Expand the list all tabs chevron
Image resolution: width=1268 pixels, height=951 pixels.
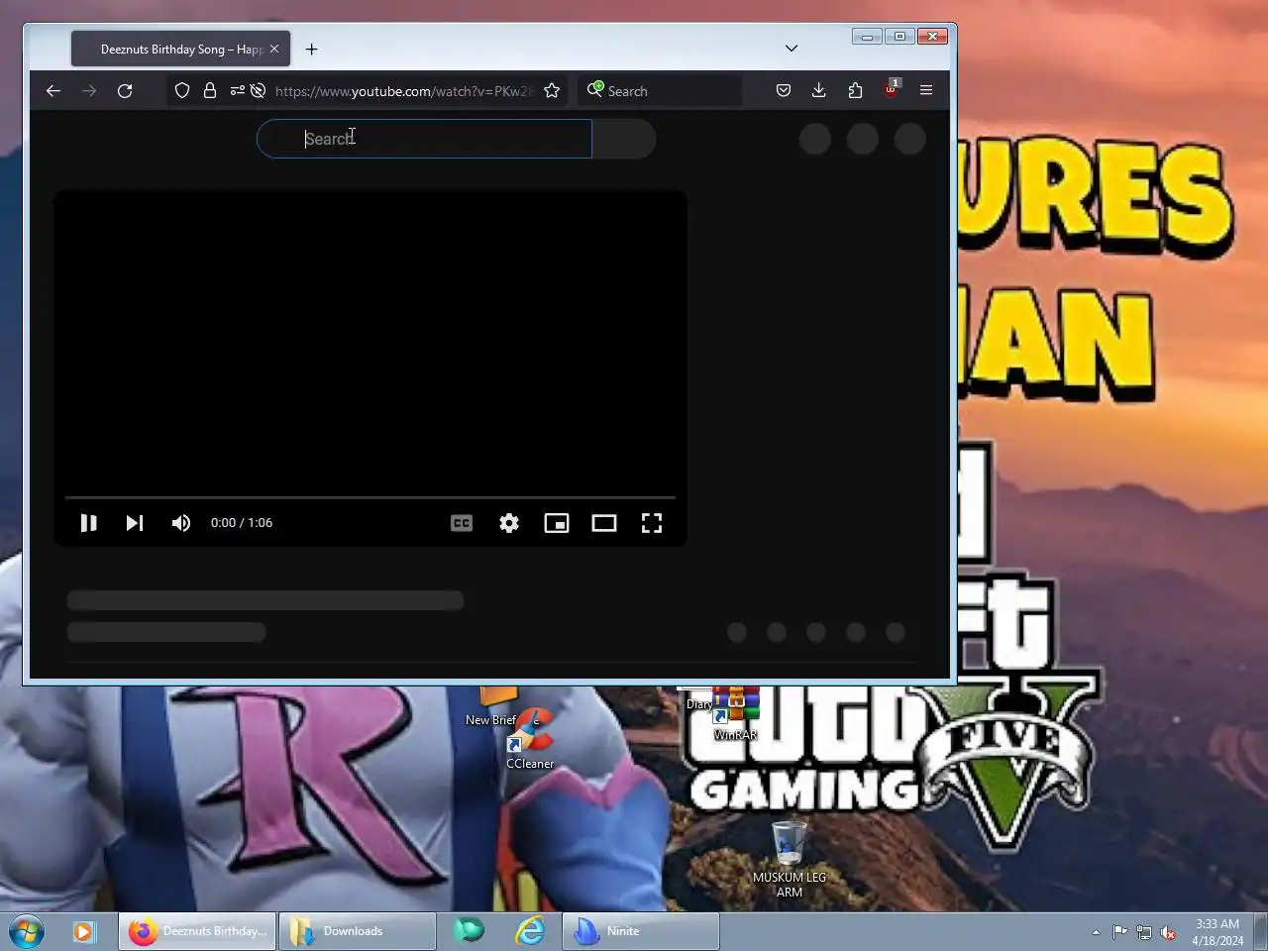(792, 48)
